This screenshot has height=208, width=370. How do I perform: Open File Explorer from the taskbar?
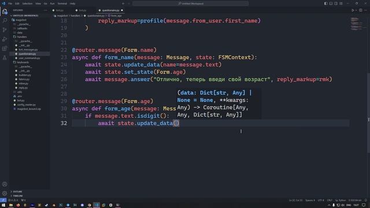point(11,205)
